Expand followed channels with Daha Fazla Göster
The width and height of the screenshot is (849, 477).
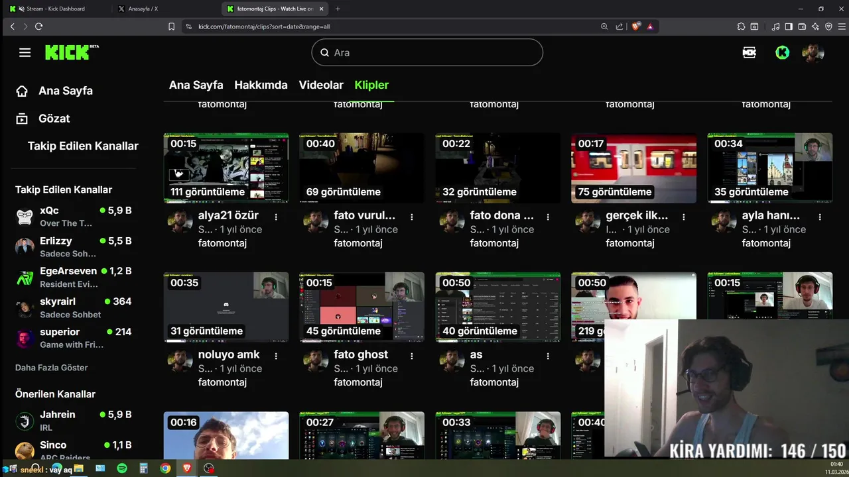[x=52, y=368]
